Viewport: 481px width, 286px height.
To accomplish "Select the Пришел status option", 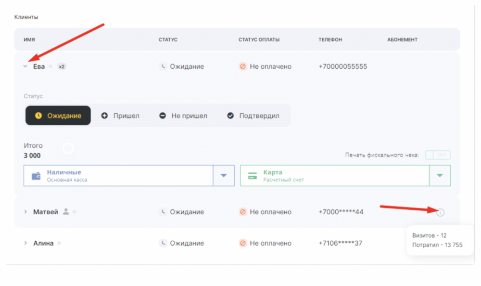I will tap(120, 116).
